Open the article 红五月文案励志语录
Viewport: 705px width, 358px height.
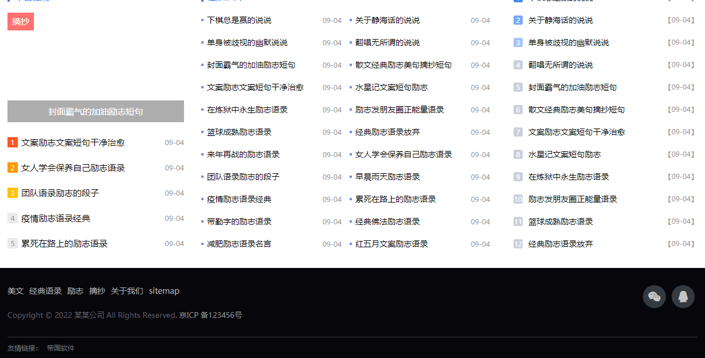[392, 244]
